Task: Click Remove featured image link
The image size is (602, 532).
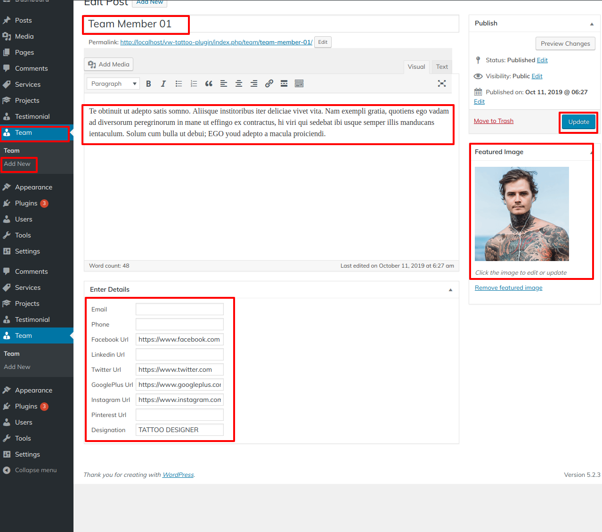Action: click(x=508, y=288)
